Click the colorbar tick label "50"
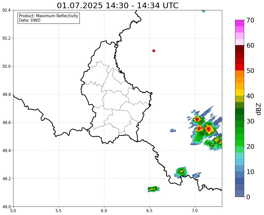Image resolution: width=264 pixels, height=215 pixels. 250,71
